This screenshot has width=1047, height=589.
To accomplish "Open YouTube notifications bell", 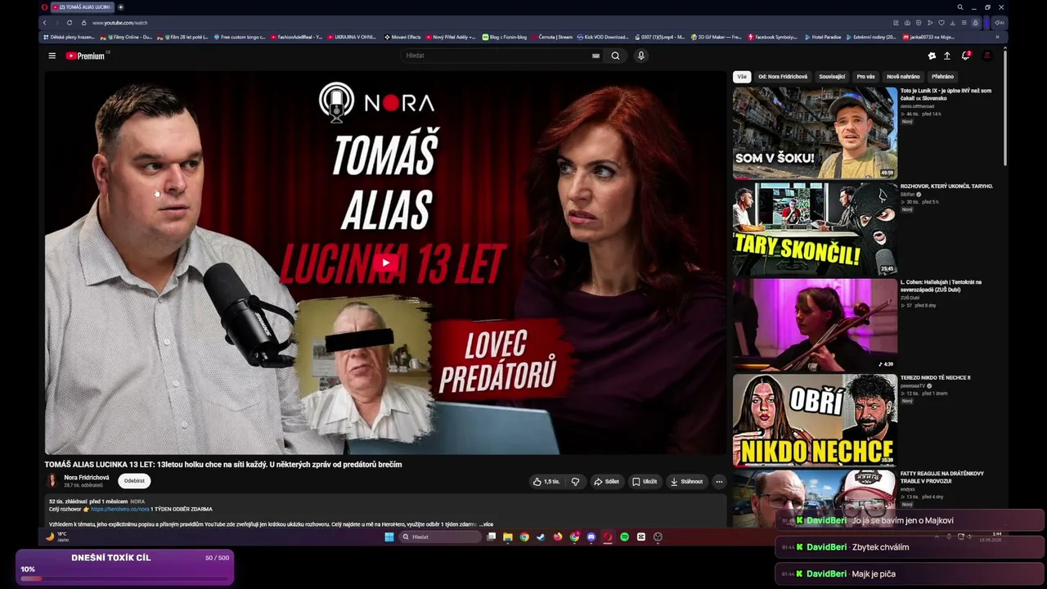I will (965, 56).
